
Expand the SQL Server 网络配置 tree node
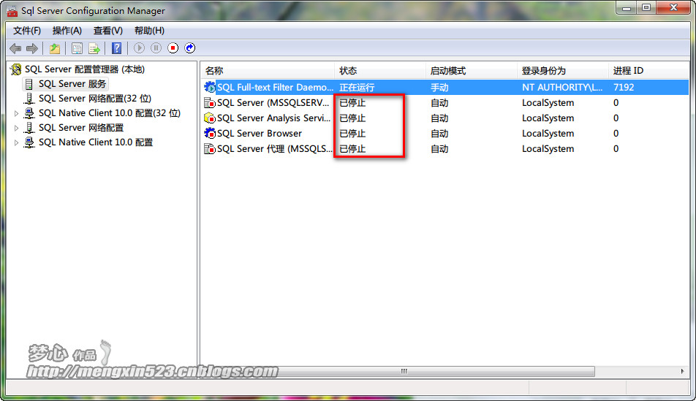tap(16, 129)
